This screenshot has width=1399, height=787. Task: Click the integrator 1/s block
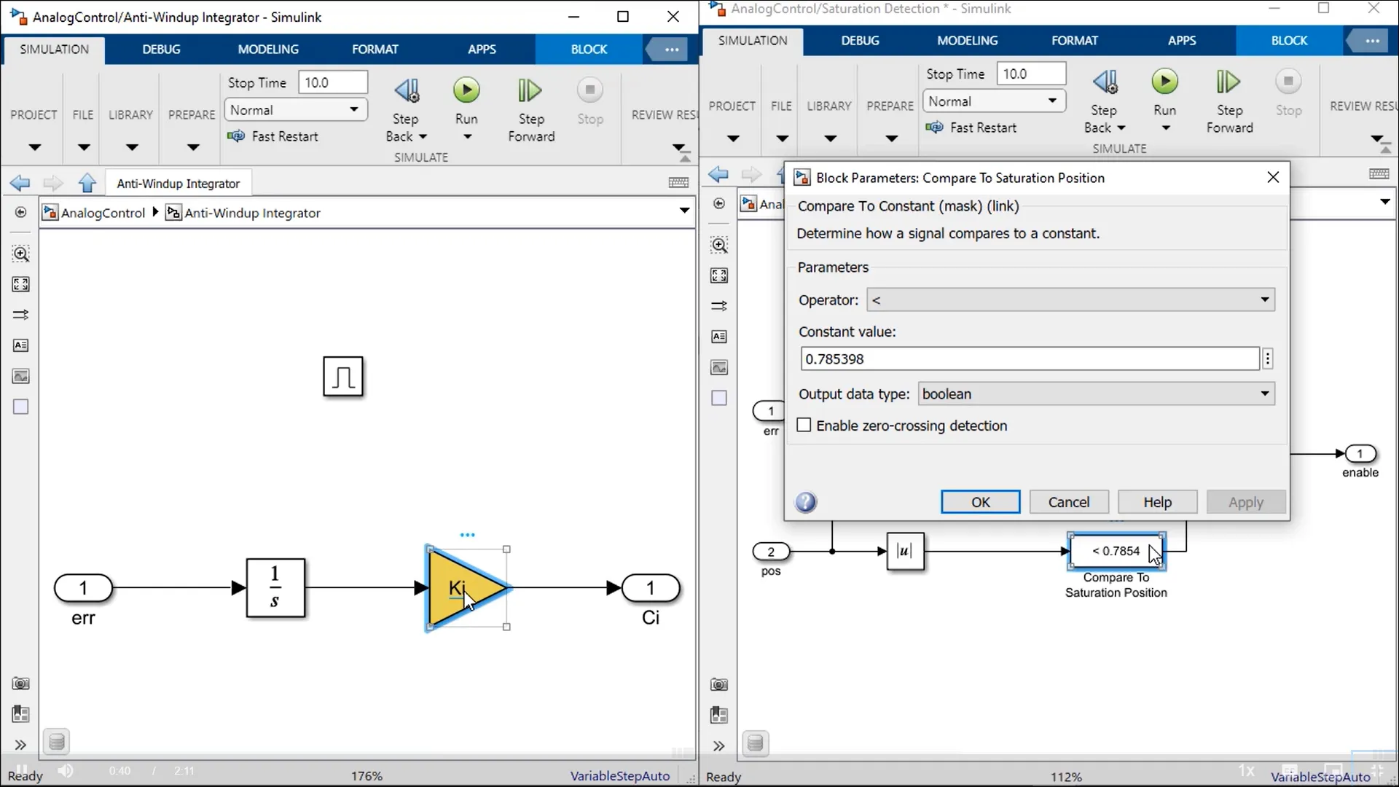pos(275,588)
